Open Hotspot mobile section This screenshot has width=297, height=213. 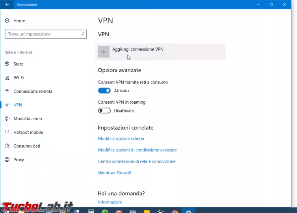[28, 132]
